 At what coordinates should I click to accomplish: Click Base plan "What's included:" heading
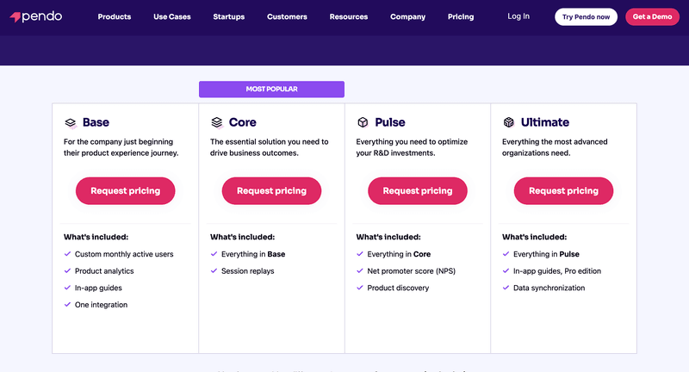click(x=96, y=237)
